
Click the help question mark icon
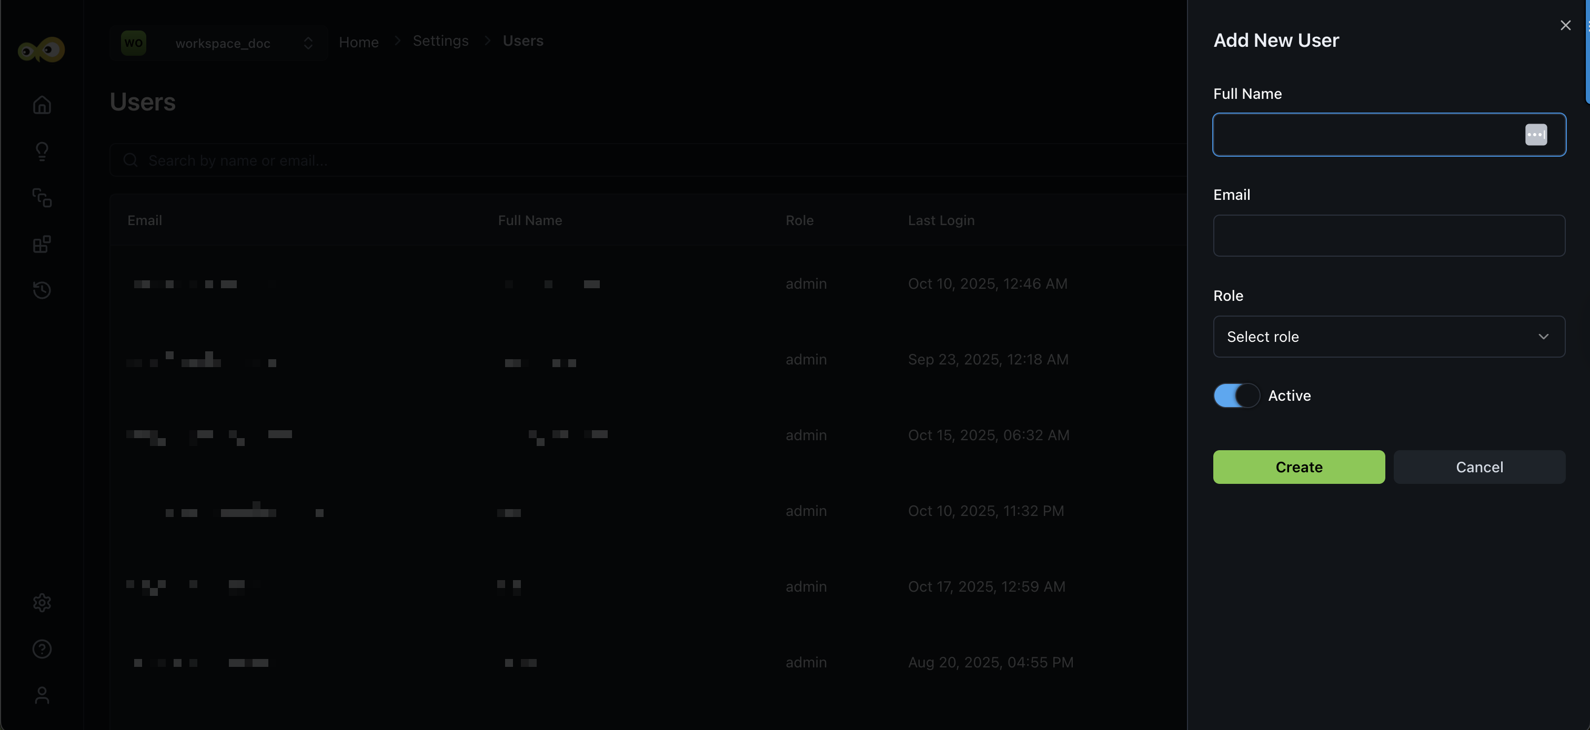[x=42, y=649]
